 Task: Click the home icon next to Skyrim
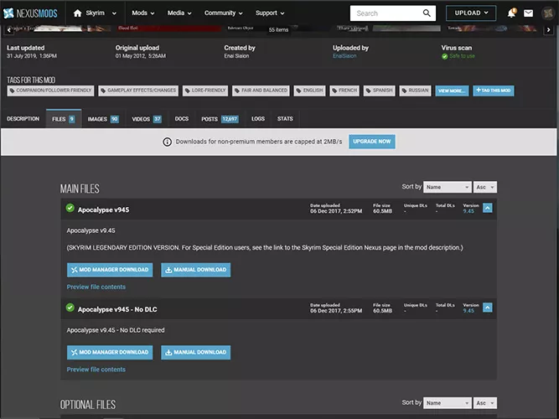(x=77, y=13)
